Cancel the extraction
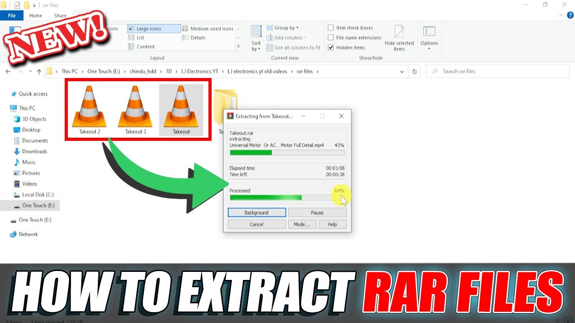The image size is (575, 323). tap(257, 224)
